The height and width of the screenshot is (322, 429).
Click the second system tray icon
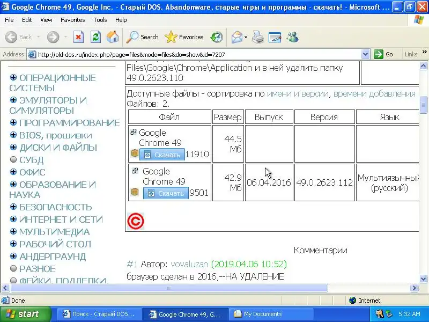tap(388, 314)
